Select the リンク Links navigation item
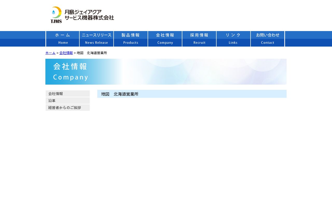Image resolution: width=332 pixels, height=207 pixels. pyautogui.click(x=233, y=39)
